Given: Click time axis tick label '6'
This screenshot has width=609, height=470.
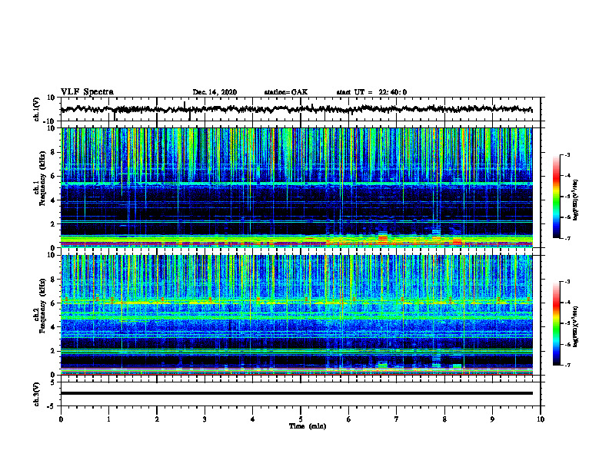Looking at the screenshot, I should tap(348, 419).
